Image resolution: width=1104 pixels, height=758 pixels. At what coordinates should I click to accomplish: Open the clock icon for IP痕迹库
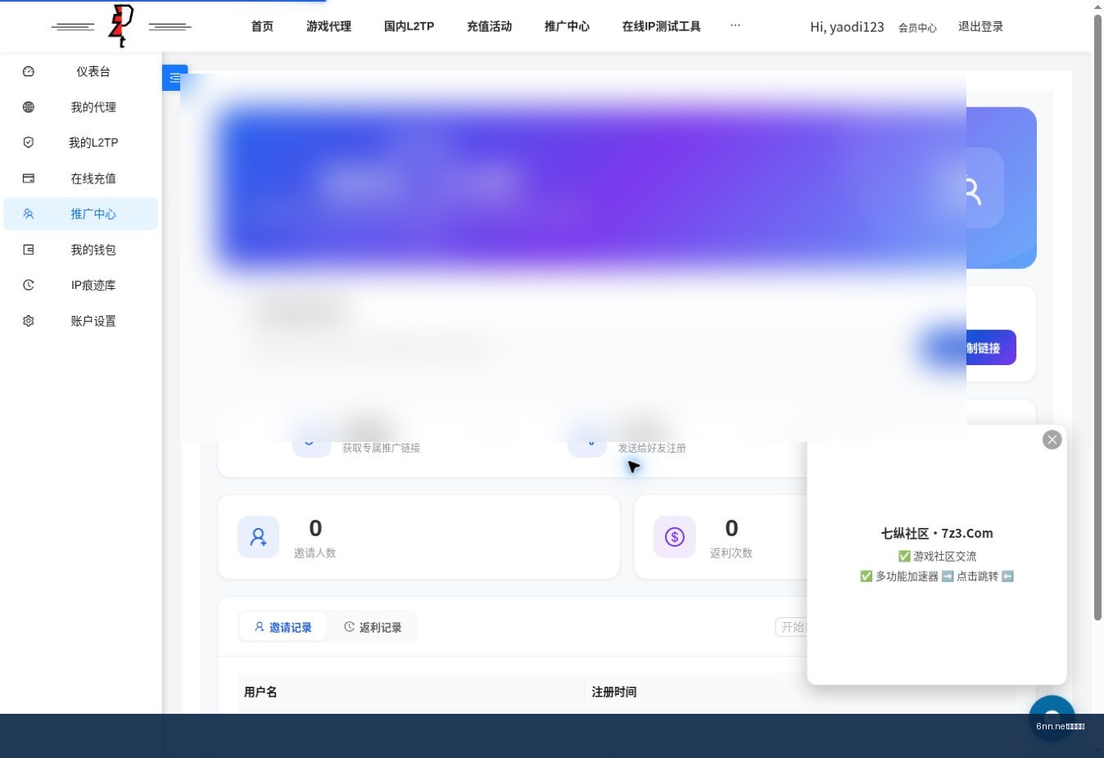point(29,285)
